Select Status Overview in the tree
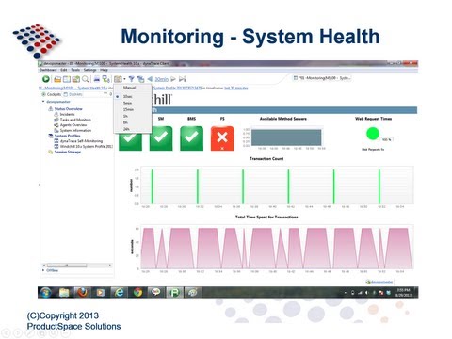 [68, 109]
